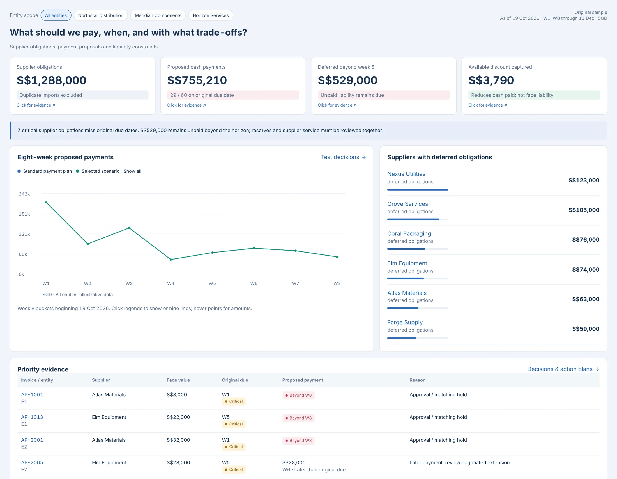Screen dimensions: 617x479
Task: Click Show all in chart legend
Action: (x=132, y=171)
